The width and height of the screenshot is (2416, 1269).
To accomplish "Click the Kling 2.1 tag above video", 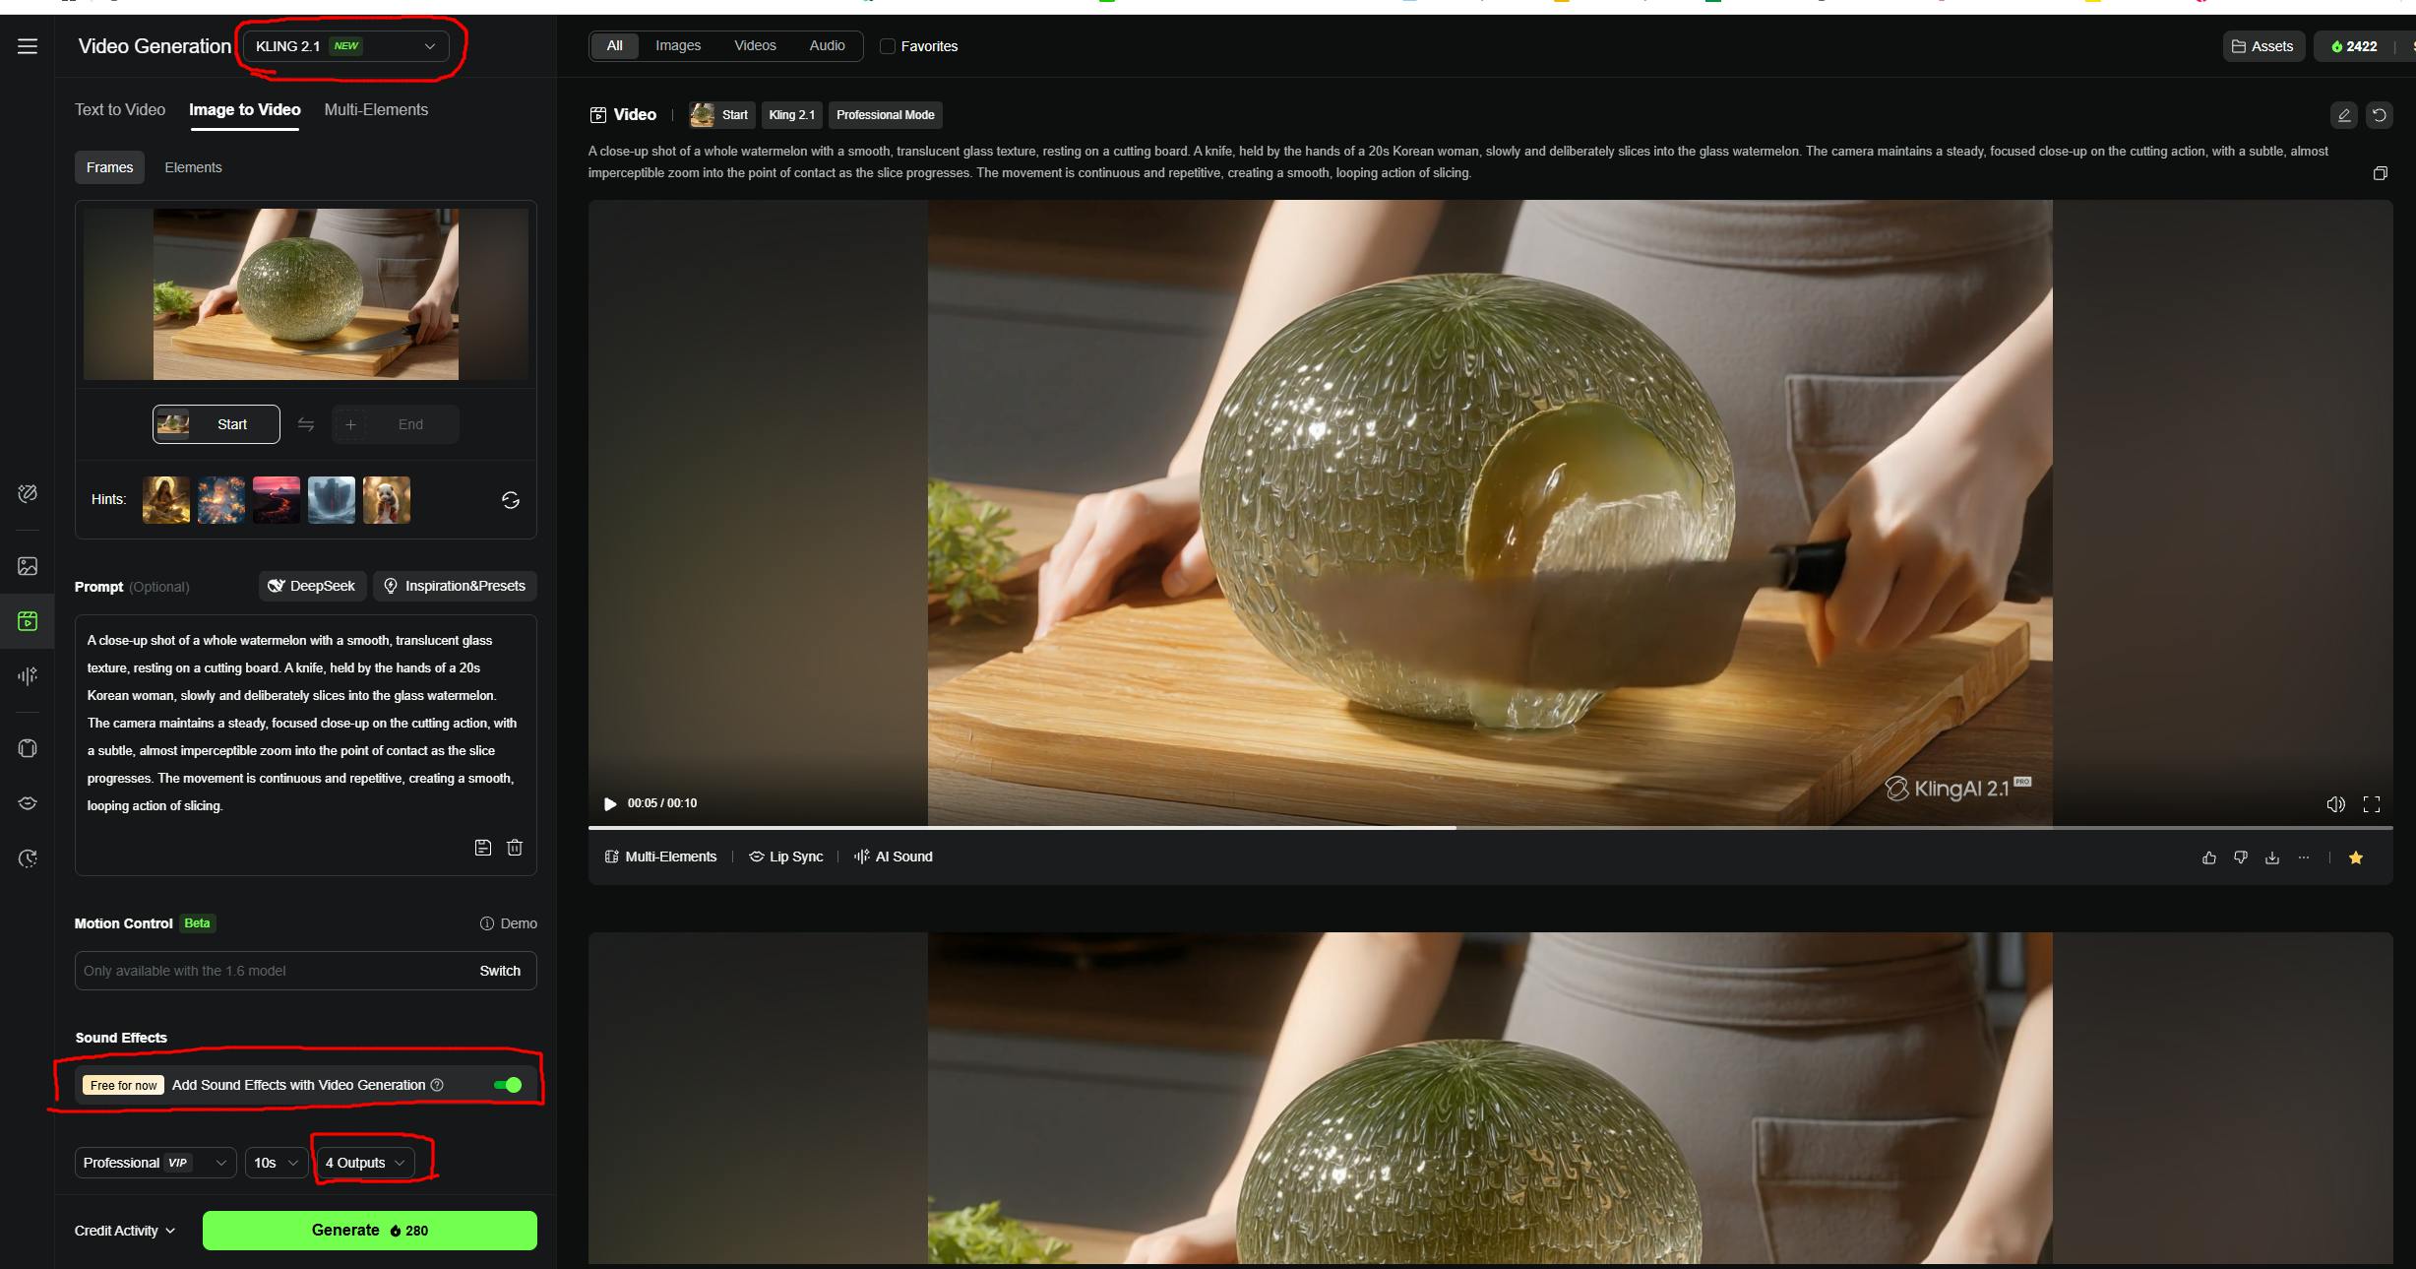I will (792, 115).
